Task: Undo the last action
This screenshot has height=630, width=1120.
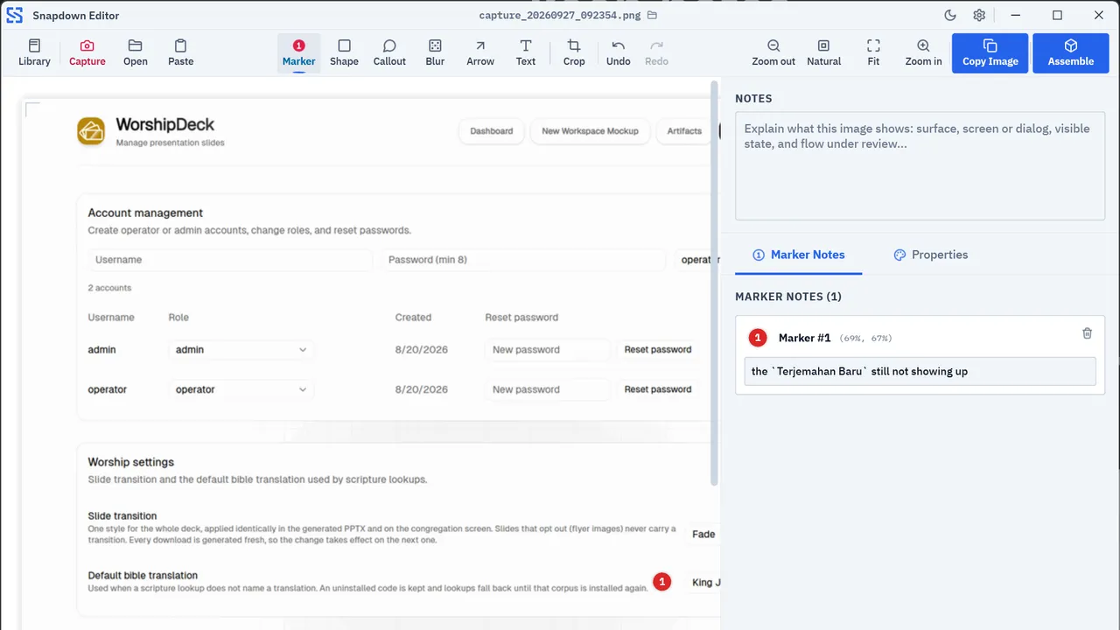Action: point(618,52)
